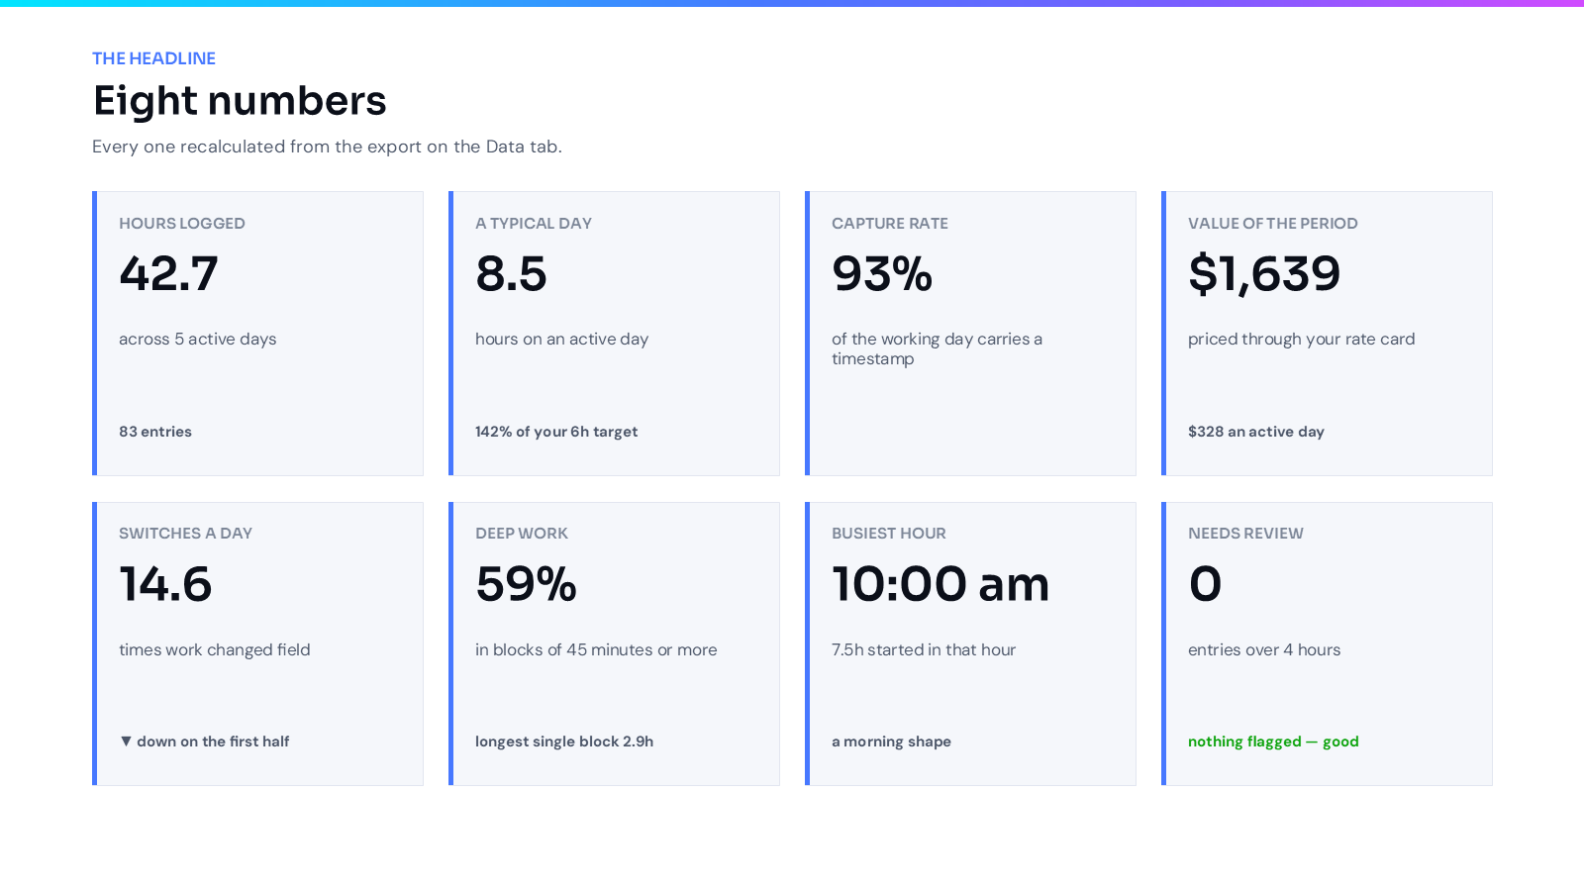Click 'longest single block 2.9h' note
1584x891 pixels.
pyautogui.click(x=564, y=742)
